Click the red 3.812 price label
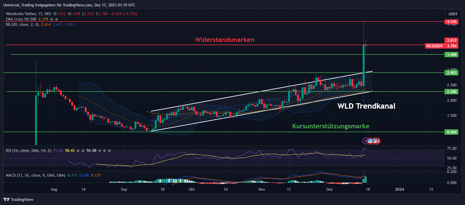This screenshot has height=205, width=465. click(x=451, y=40)
